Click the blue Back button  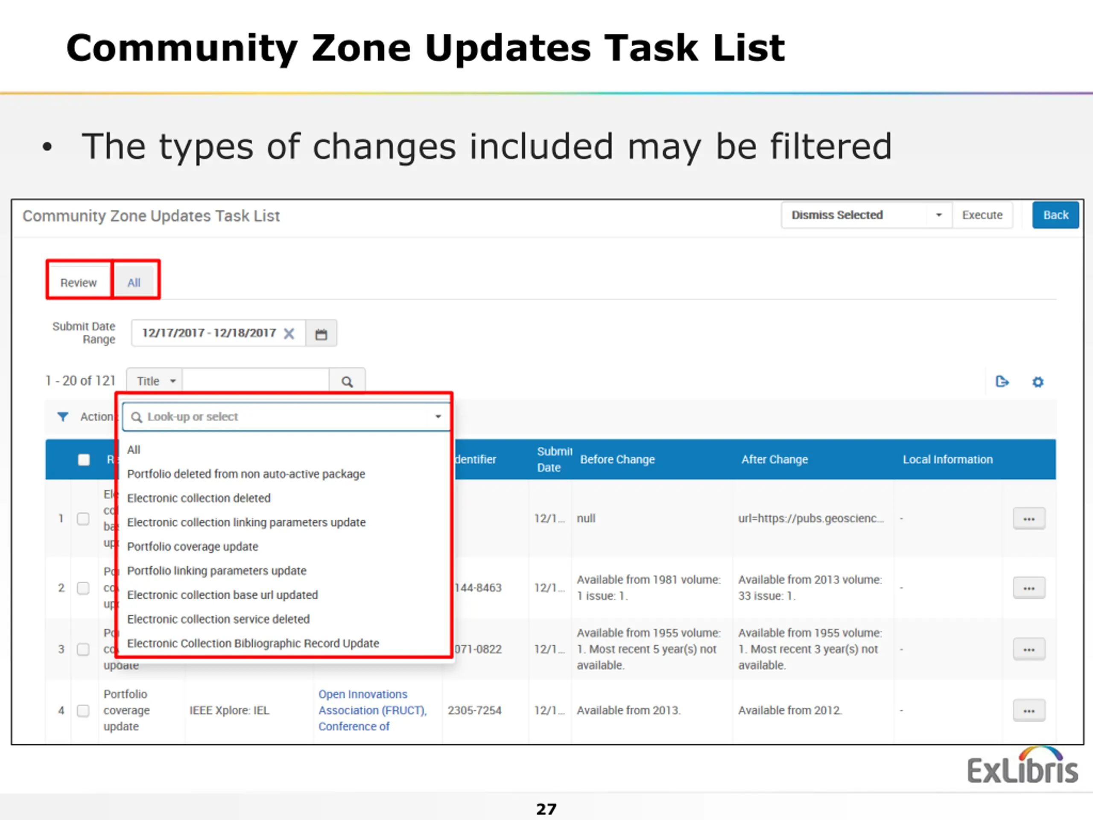(x=1055, y=215)
